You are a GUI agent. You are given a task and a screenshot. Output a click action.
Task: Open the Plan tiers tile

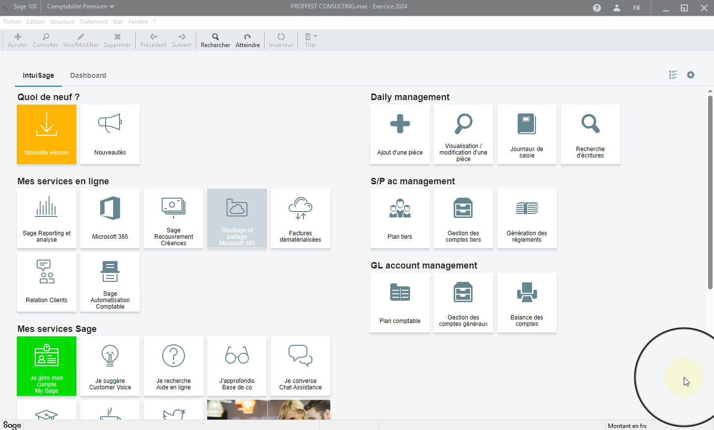pos(400,218)
